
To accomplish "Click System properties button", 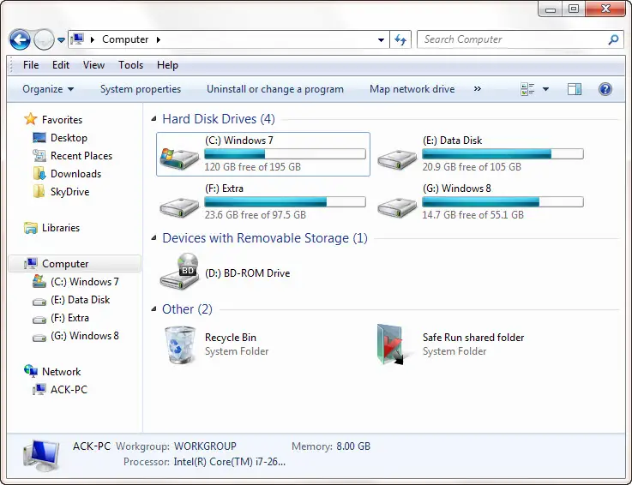I will pos(141,89).
